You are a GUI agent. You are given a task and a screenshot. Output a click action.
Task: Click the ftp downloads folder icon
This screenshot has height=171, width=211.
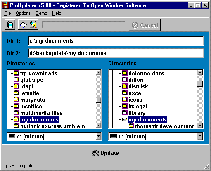pos(17,73)
